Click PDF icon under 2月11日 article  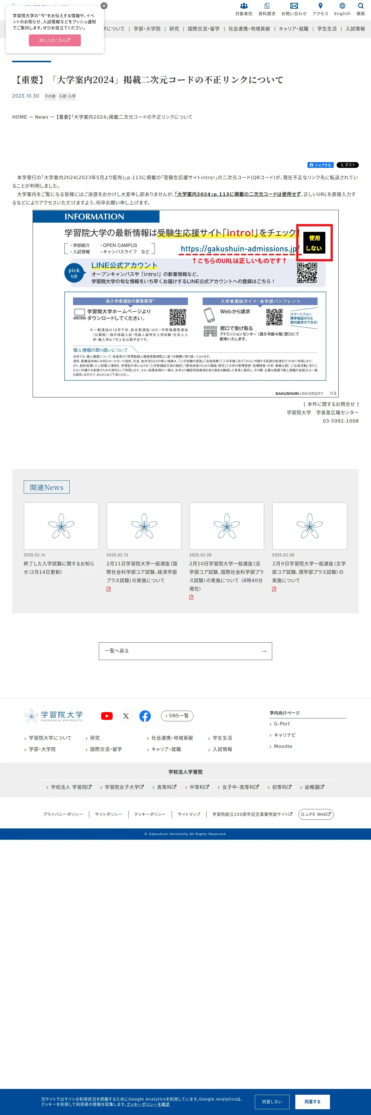[108, 589]
